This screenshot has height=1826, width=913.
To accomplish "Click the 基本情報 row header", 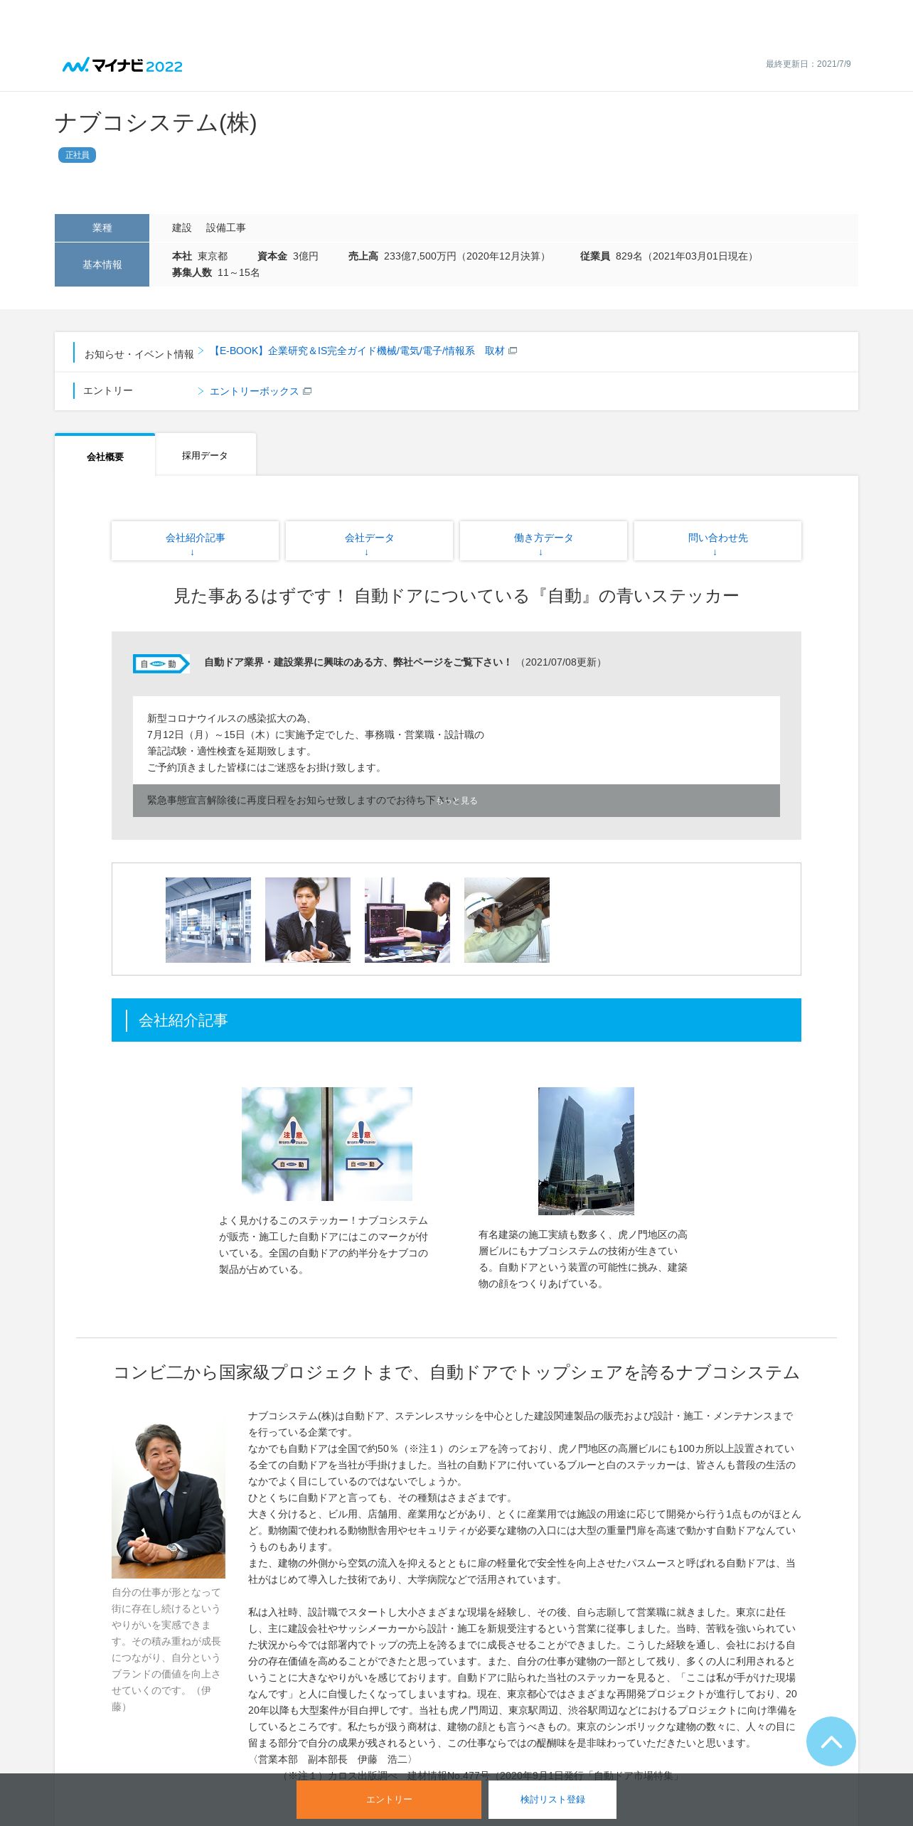I will (102, 265).
